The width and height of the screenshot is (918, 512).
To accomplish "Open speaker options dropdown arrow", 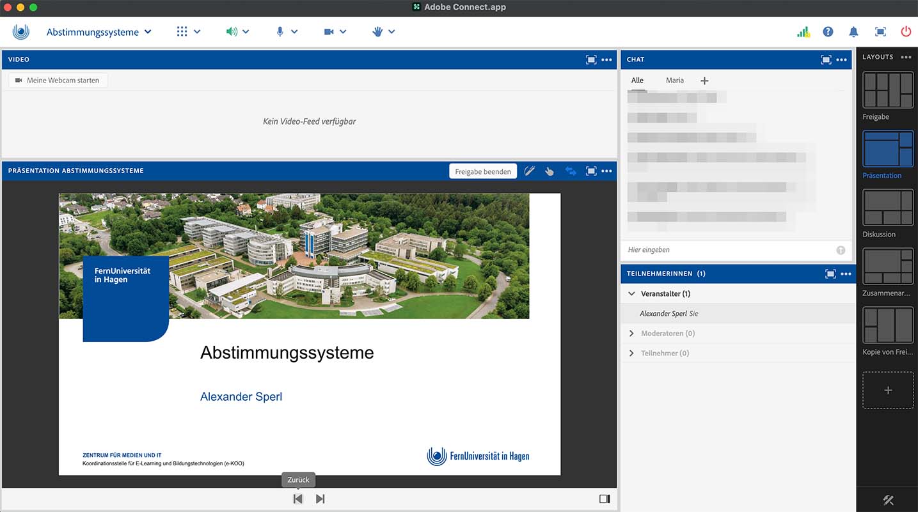I will pos(246,32).
